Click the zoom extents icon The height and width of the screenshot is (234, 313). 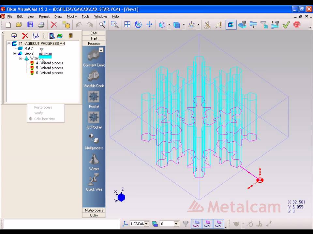coord(127,25)
